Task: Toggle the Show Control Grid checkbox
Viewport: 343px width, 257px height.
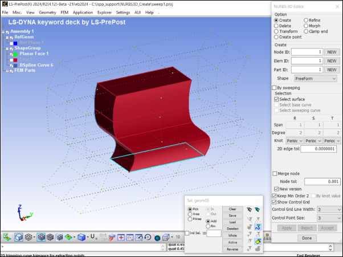Action: tap(275, 202)
